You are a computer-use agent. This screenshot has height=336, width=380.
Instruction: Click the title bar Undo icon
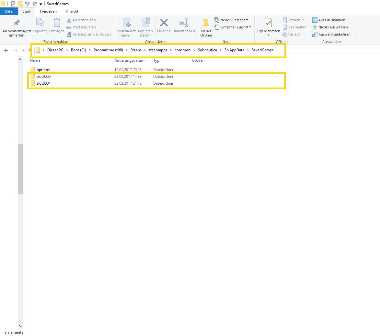[x=27, y=4]
